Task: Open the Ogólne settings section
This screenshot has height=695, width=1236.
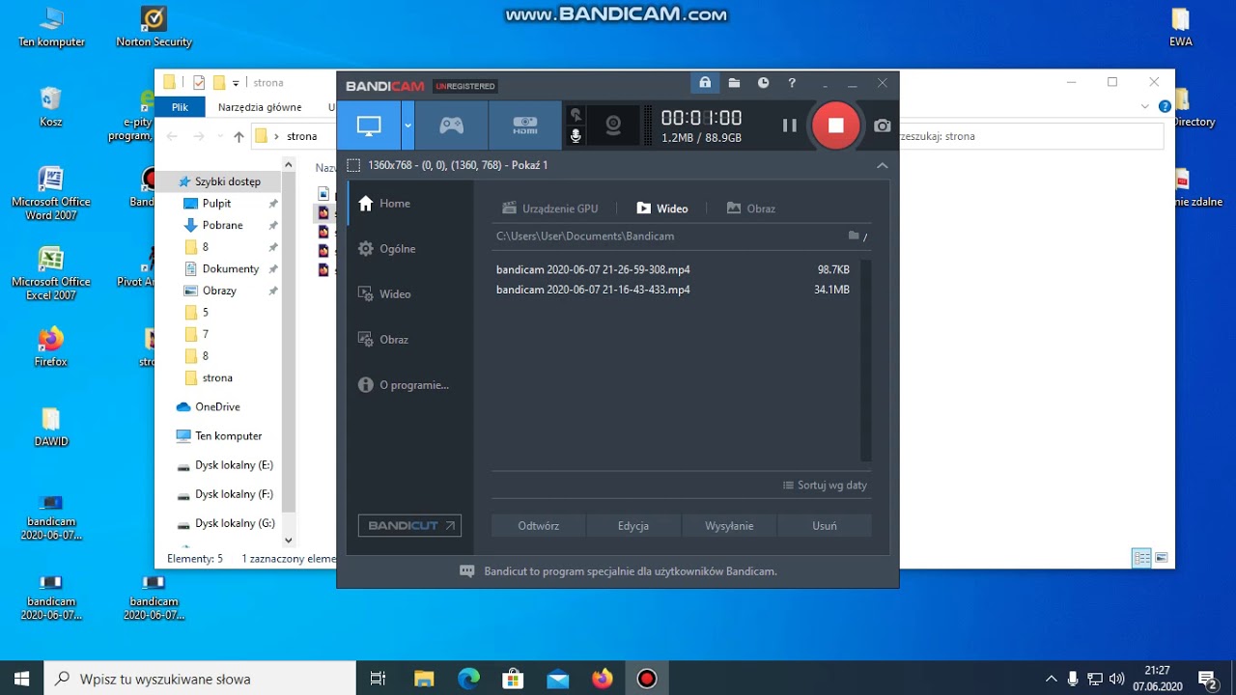Action: coord(410,249)
